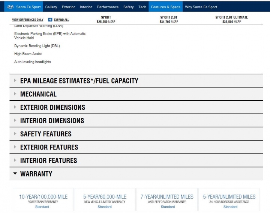The height and width of the screenshot is (213, 270).
Task: Click 5-Year/Unlimited Miles Roadside Assistance card
Action: (x=229, y=199)
